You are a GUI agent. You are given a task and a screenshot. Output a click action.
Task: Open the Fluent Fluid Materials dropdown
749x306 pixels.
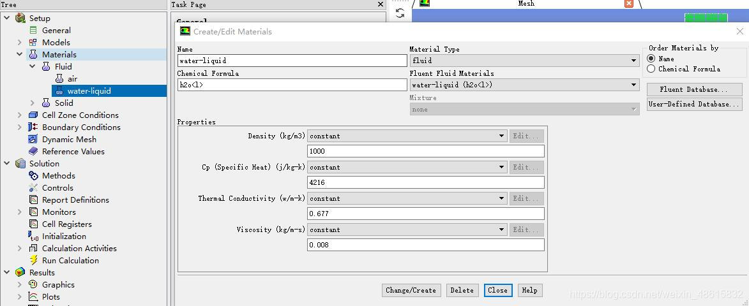pos(524,85)
